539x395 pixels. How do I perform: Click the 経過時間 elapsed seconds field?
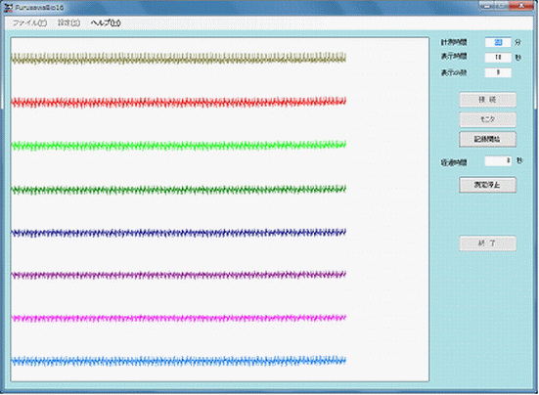[498, 160]
